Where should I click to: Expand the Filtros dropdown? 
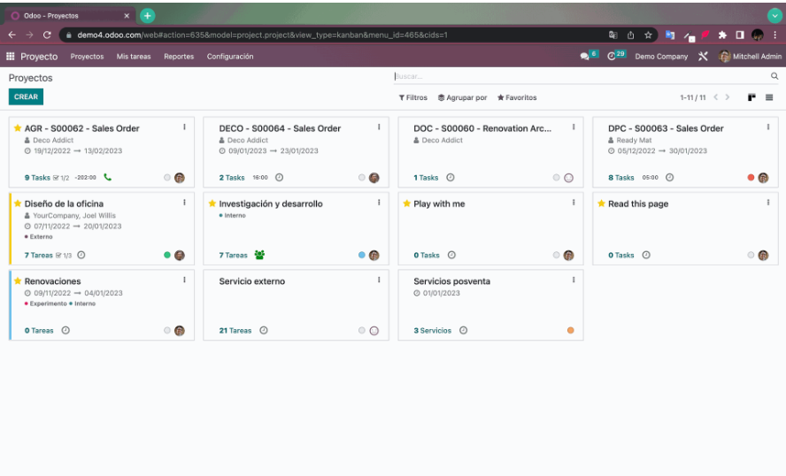[x=413, y=97]
